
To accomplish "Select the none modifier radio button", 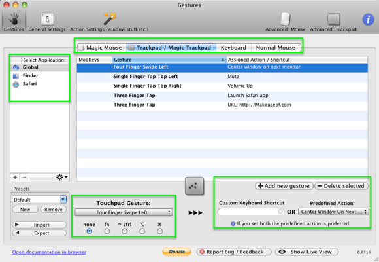I will pos(90,231).
